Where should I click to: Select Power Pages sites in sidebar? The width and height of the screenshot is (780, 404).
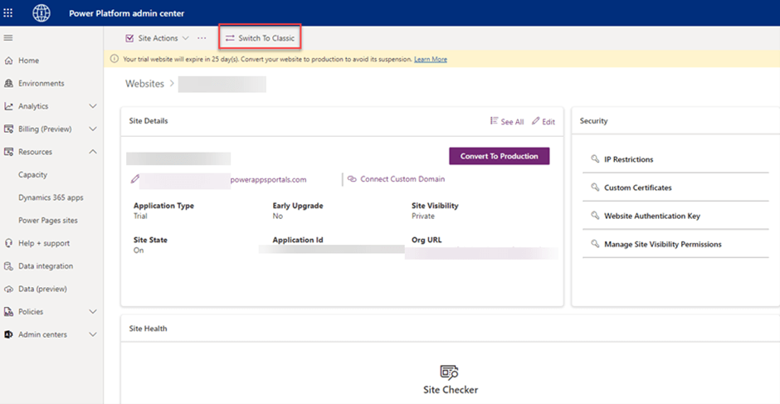tap(47, 221)
